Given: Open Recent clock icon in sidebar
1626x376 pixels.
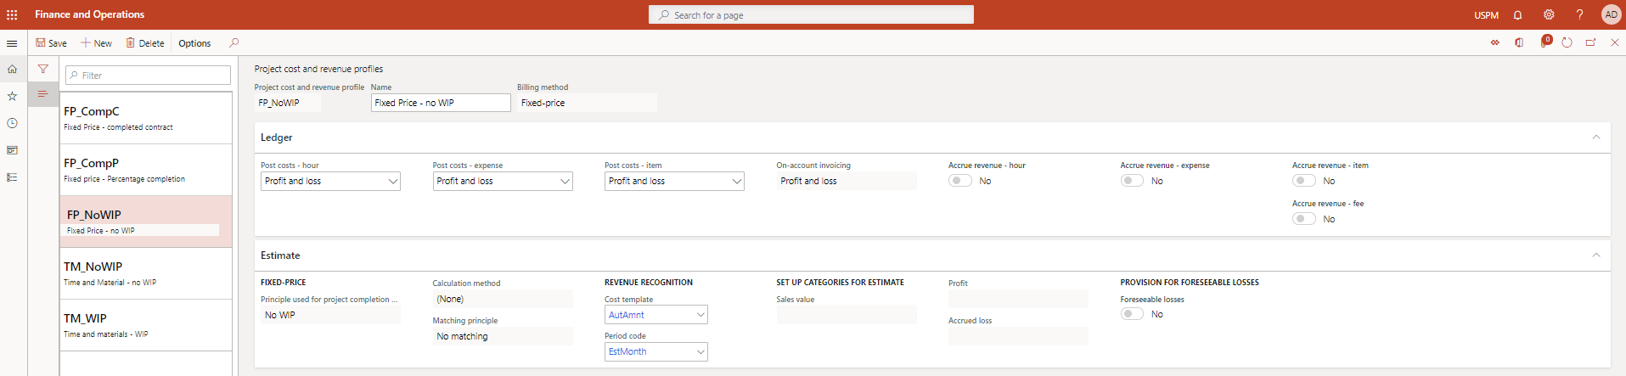Looking at the screenshot, I should click(x=12, y=123).
